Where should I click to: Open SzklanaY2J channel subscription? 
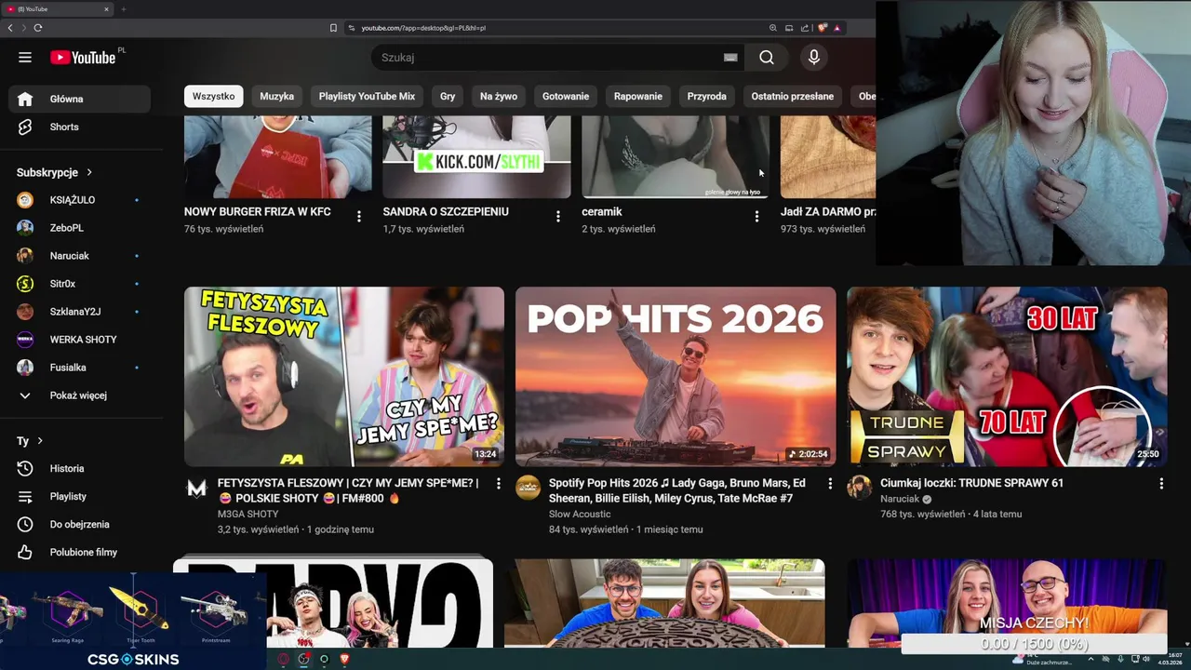(x=79, y=312)
